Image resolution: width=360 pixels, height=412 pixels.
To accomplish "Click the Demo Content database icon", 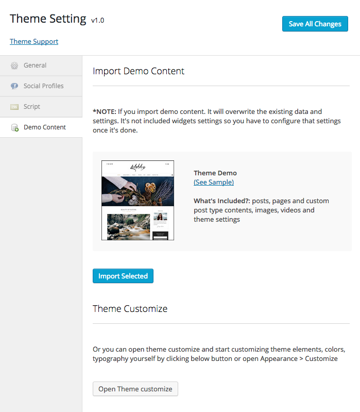I will (x=14, y=127).
